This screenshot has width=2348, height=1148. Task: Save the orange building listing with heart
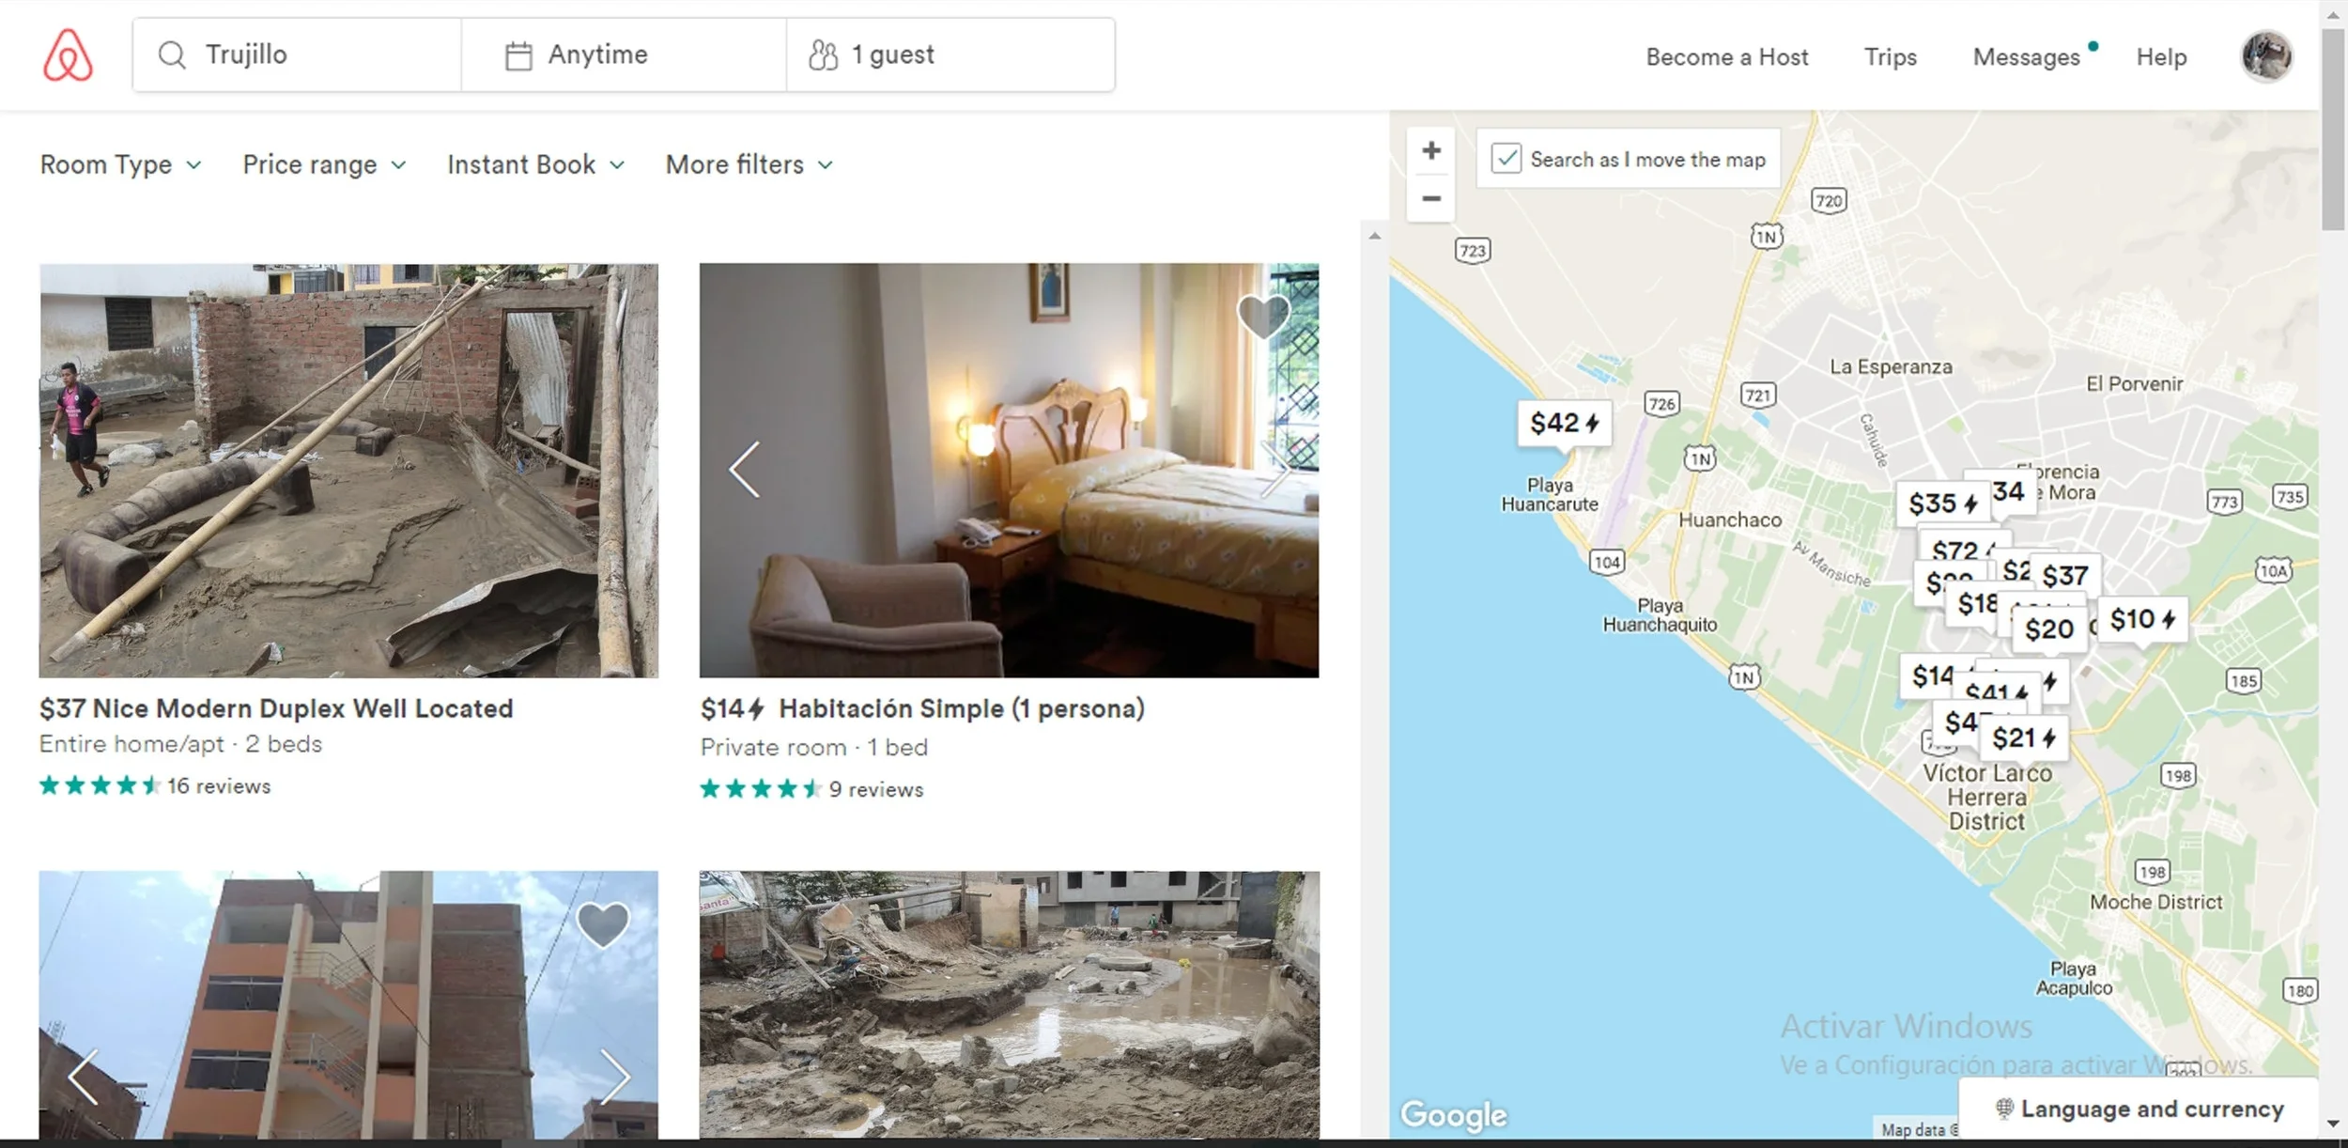tap(602, 924)
